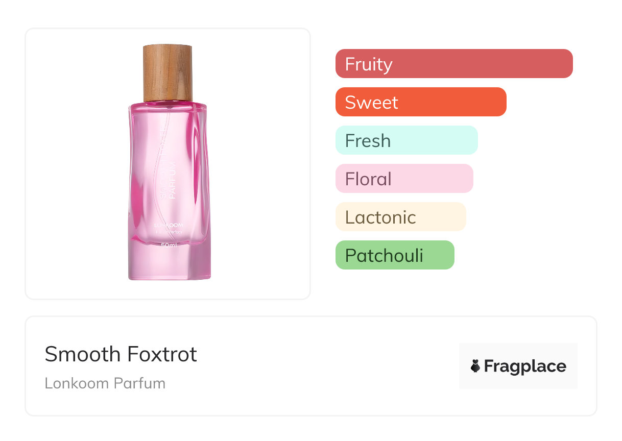
Task: Select the Sweet accord bar
Action: point(420,102)
